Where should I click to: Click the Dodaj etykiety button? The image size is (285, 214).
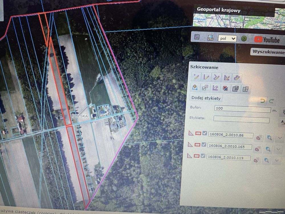point(206,98)
